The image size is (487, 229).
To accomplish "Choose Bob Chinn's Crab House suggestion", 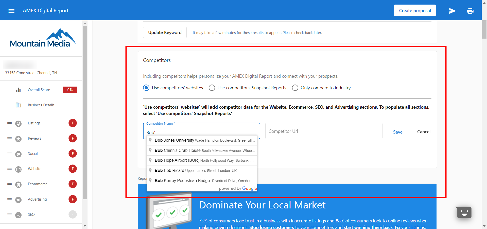I will click(x=202, y=151).
